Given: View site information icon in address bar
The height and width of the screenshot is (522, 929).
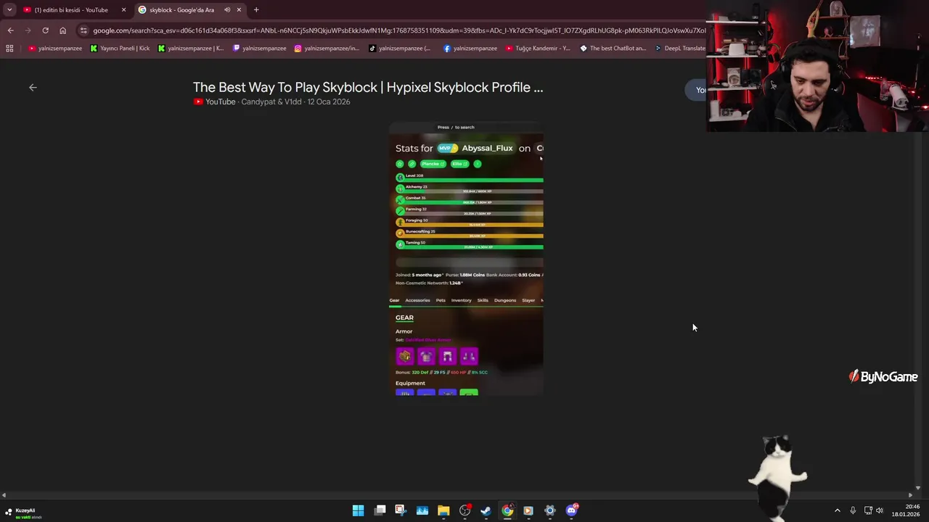Looking at the screenshot, I should click(83, 30).
